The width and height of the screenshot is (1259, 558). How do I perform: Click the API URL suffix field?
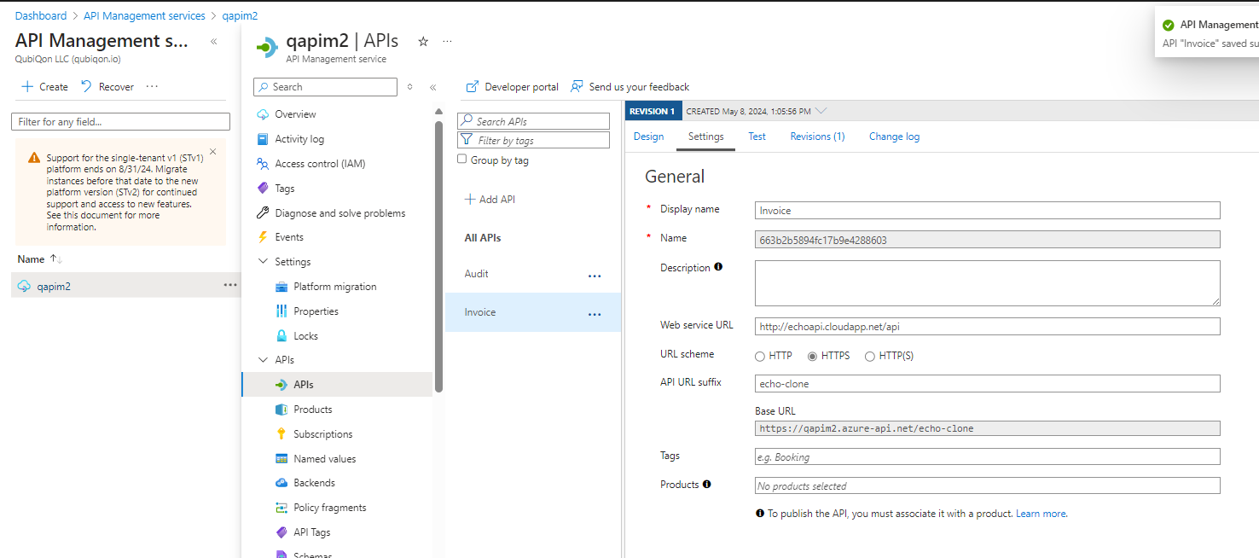tap(988, 384)
